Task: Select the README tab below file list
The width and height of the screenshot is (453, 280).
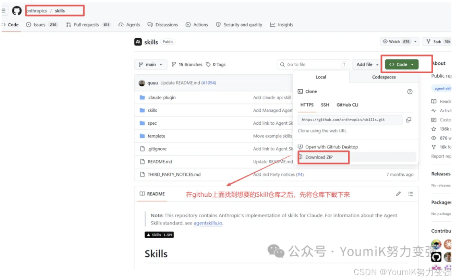Action: pyautogui.click(x=152, y=194)
